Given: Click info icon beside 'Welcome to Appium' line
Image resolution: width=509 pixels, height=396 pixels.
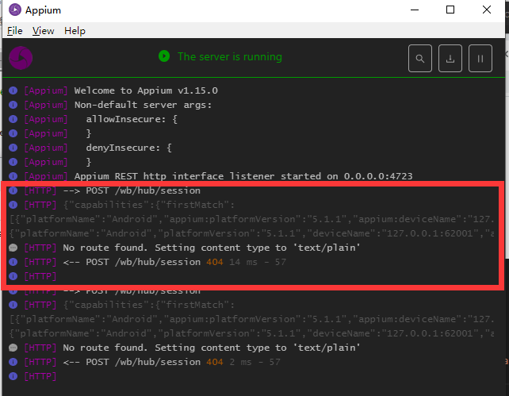Looking at the screenshot, I should (x=13, y=90).
